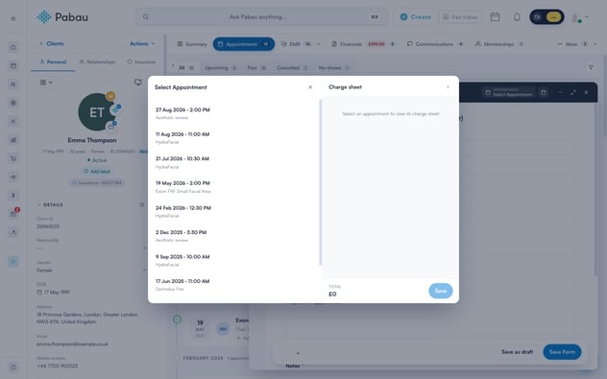This screenshot has height=379, width=607.
Task: Open the appointments filter funnel icon
Action: 591,67
